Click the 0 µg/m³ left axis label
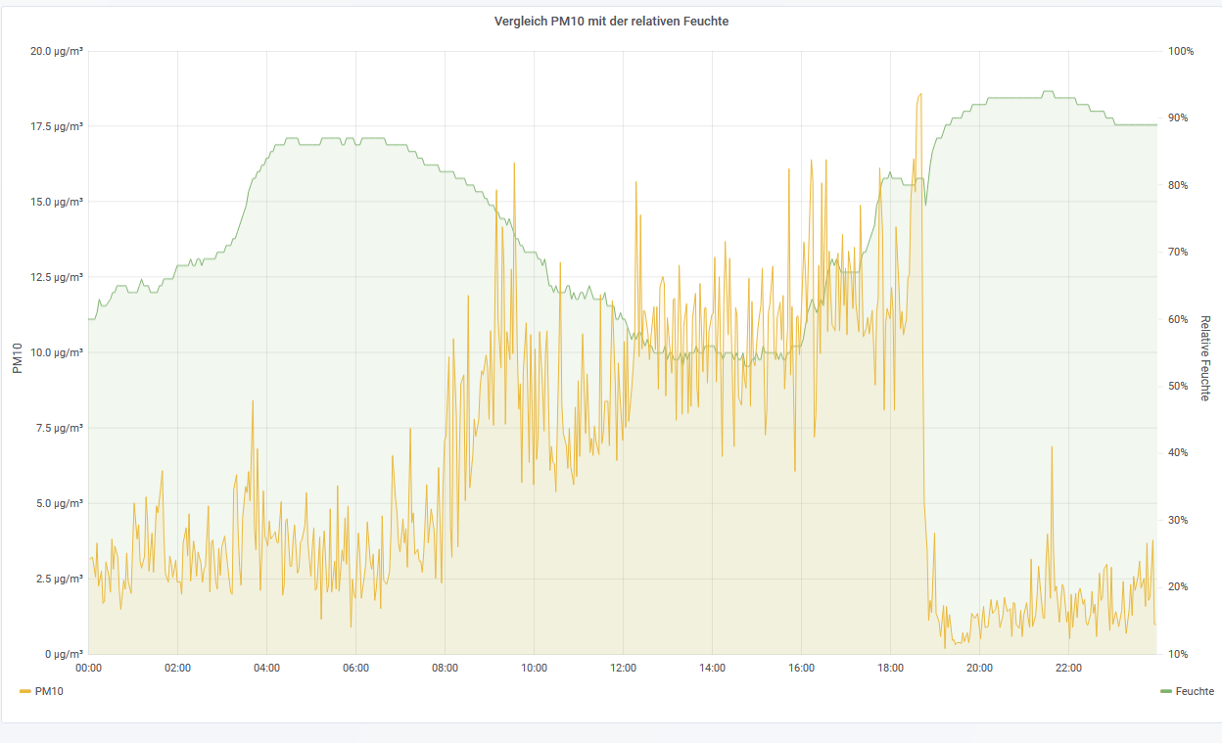Screen dimensions: 1222x743 [63, 654]
